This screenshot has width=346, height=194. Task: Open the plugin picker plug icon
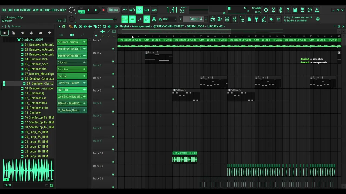point(257,19)
